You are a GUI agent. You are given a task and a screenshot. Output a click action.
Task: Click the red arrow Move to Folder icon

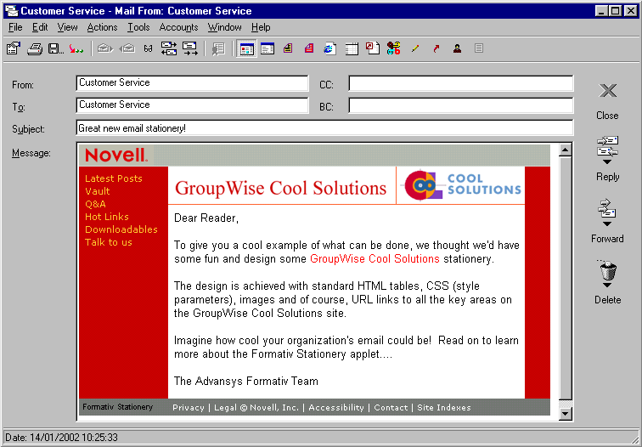[x=76, y=48]
